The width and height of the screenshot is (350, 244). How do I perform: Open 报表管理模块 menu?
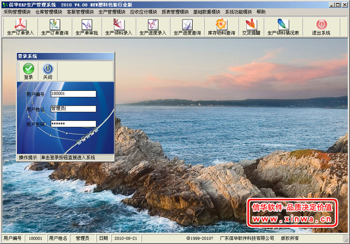pos(175,12)
